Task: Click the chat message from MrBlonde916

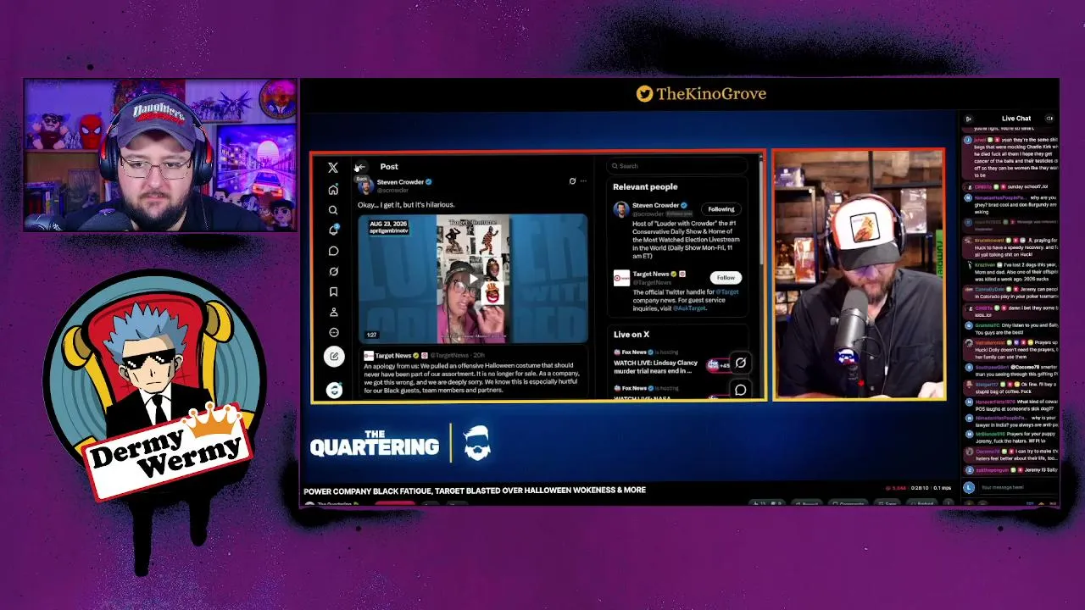Action: click(x=1013, y=437)
